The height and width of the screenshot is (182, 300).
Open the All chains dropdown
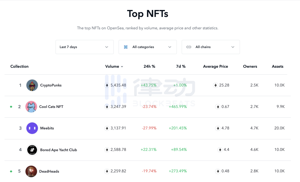211,47
